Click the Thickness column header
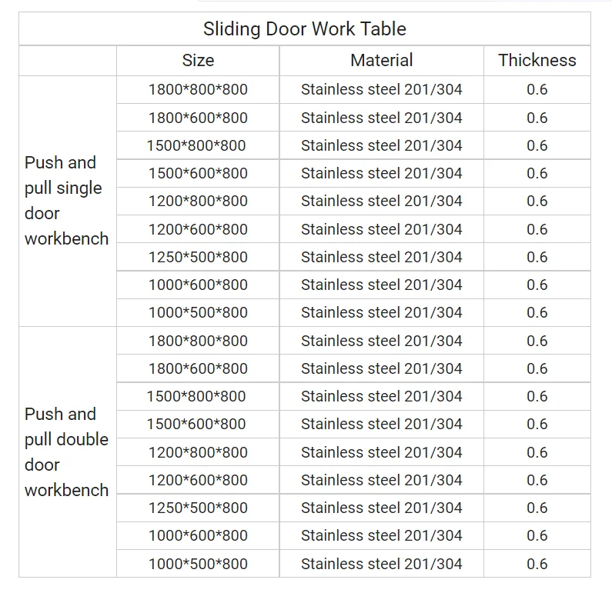The width and height of the screenshot is (612, 593). pyautogui.click(x=537, y=60)
